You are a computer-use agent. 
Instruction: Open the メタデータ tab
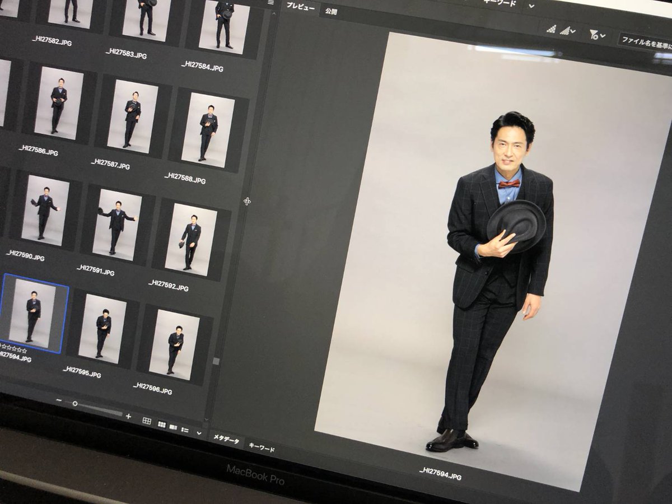click(x=226, y=441)
